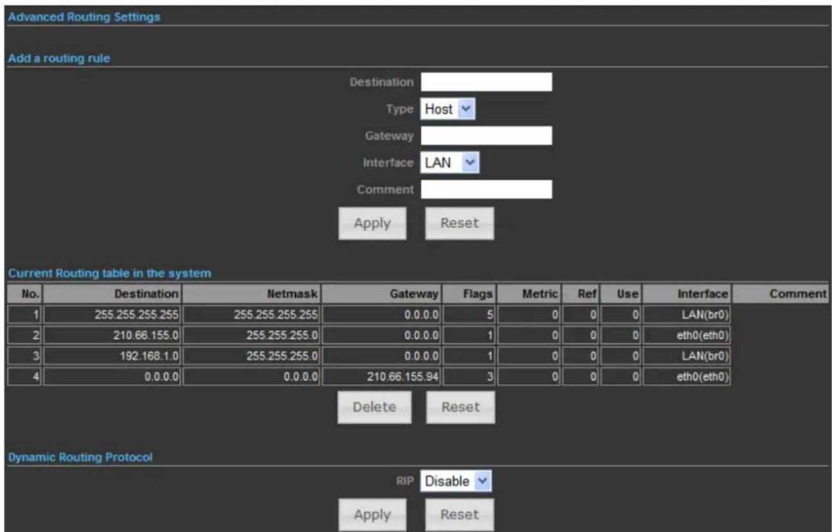Click the Destination input field
The height and width of the screenshot is (532, 832).
486,82
